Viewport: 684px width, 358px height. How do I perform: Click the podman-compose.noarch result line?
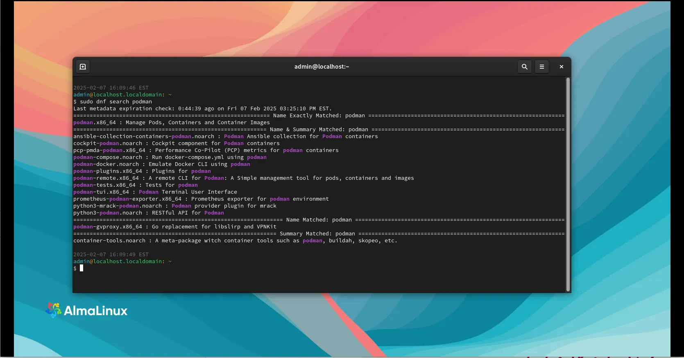point(170,157)
